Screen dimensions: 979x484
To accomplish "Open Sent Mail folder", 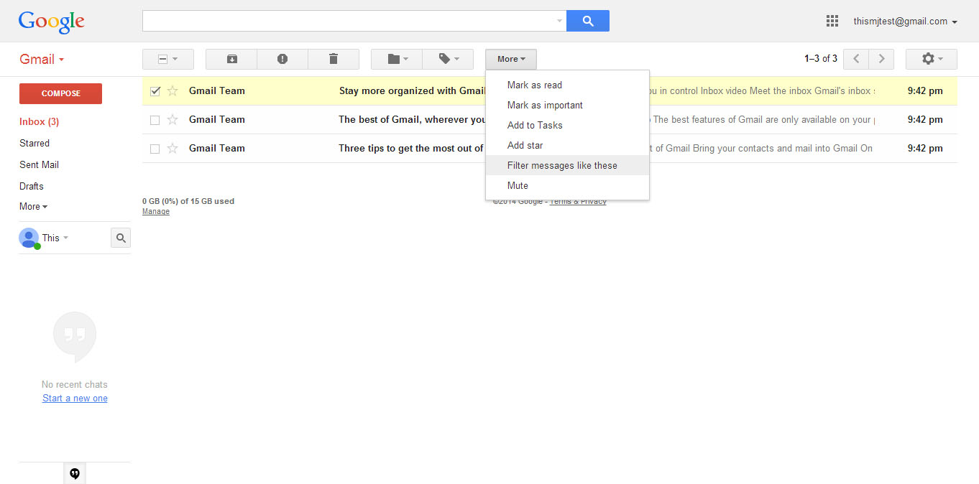I will click(x=40, y=164).
